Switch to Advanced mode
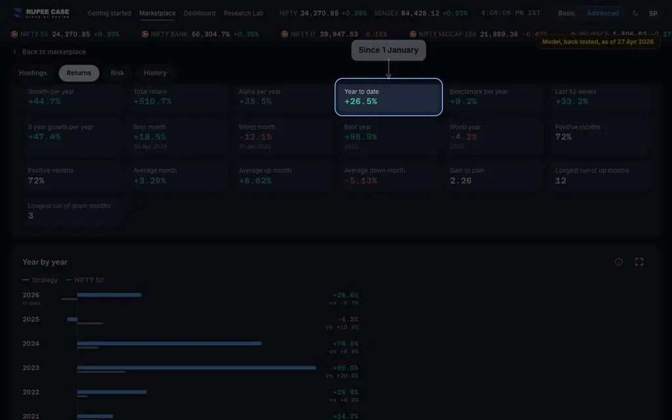This screenshot has width=672, height=420. [602, 13]
